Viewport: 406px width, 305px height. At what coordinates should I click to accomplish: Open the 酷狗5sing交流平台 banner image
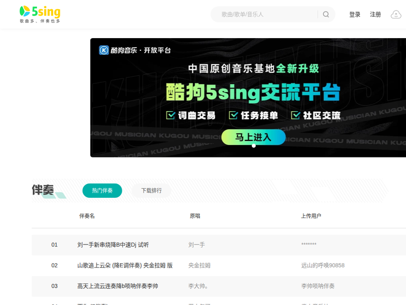pyautogui.click(x=248, y=98)
